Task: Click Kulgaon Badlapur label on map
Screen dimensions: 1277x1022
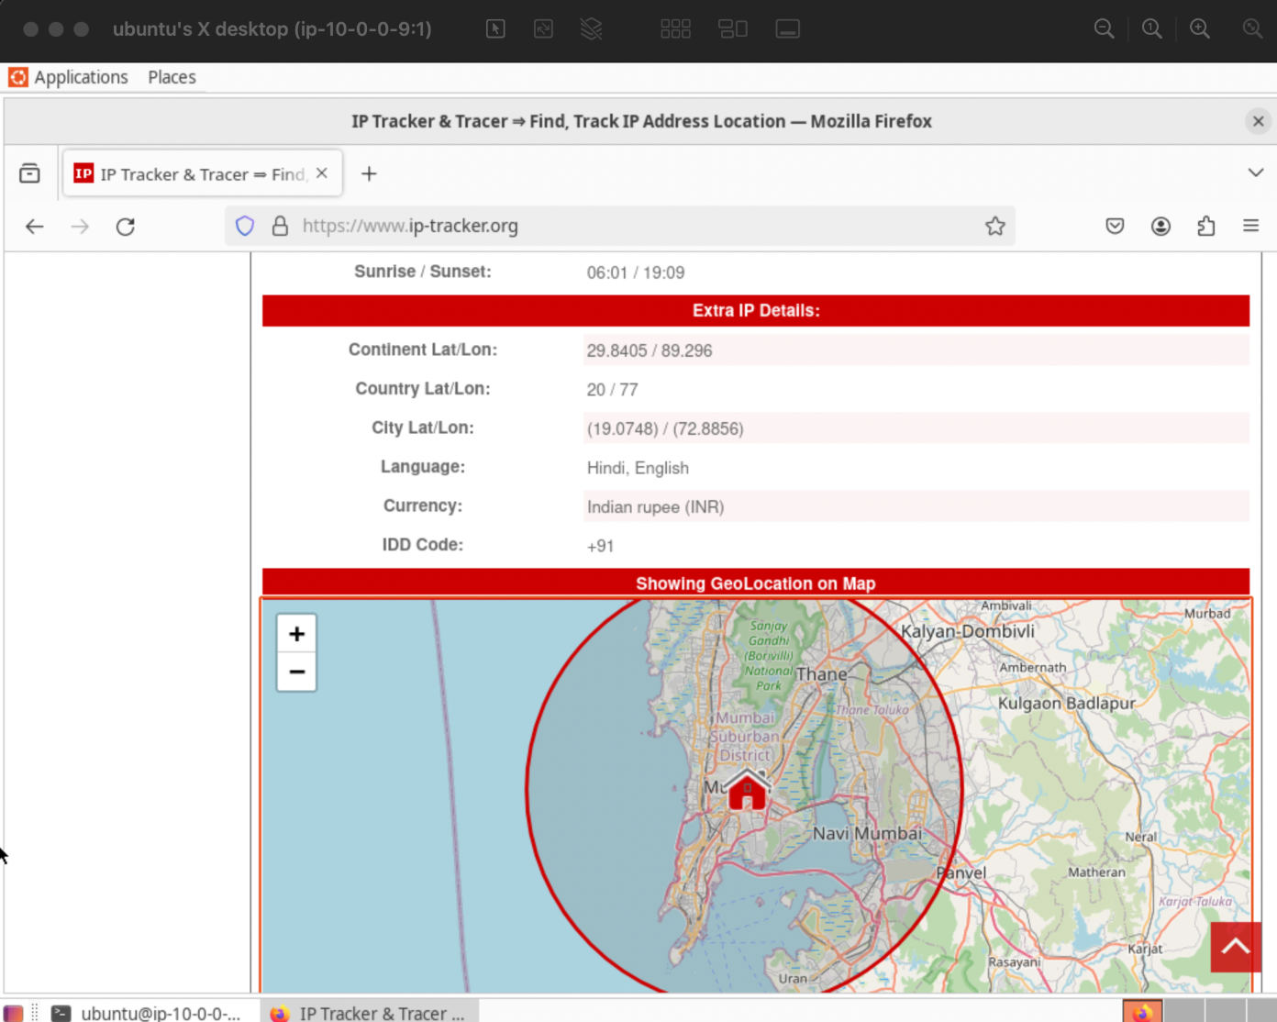Action: click(1067, 703)
